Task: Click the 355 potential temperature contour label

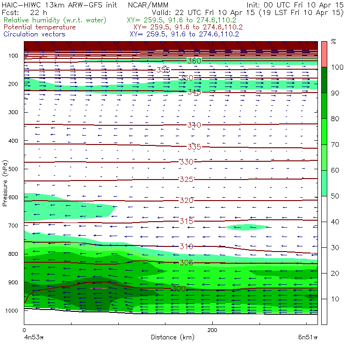Action: (x=163, y=70)
